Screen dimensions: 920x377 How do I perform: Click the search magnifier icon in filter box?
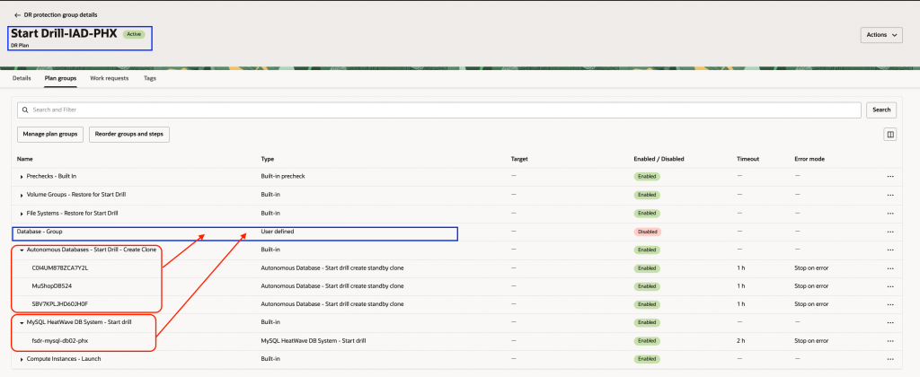[x=26, y=110]
